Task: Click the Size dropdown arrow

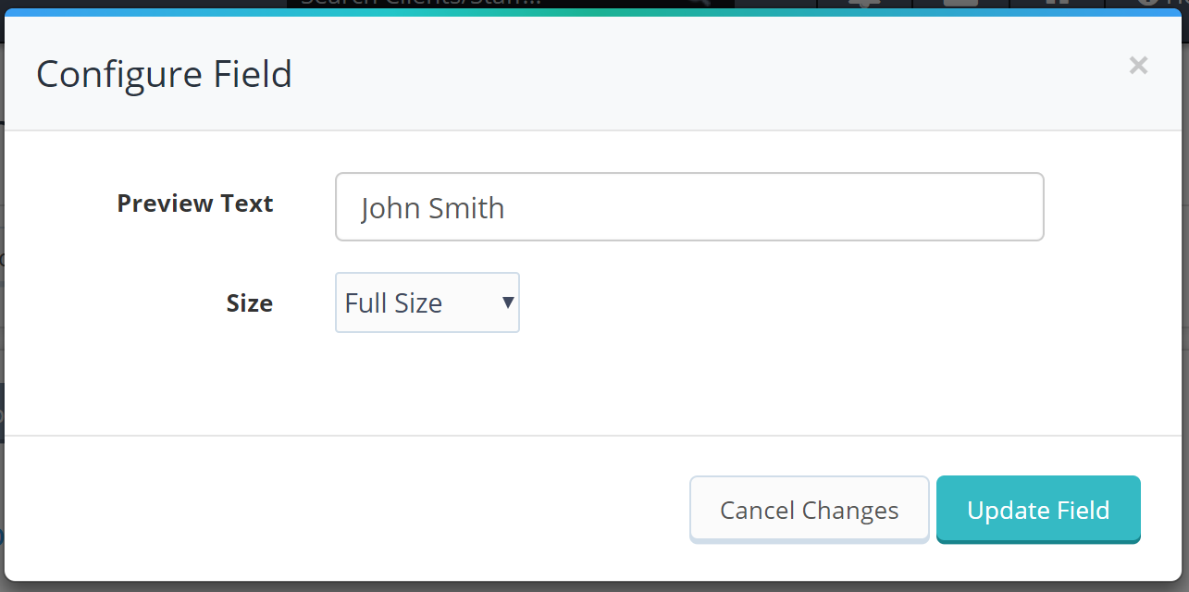Action: (x=507, y=302)
